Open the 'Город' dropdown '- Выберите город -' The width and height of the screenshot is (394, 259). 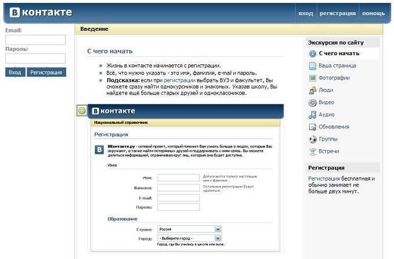pos(189,238)
